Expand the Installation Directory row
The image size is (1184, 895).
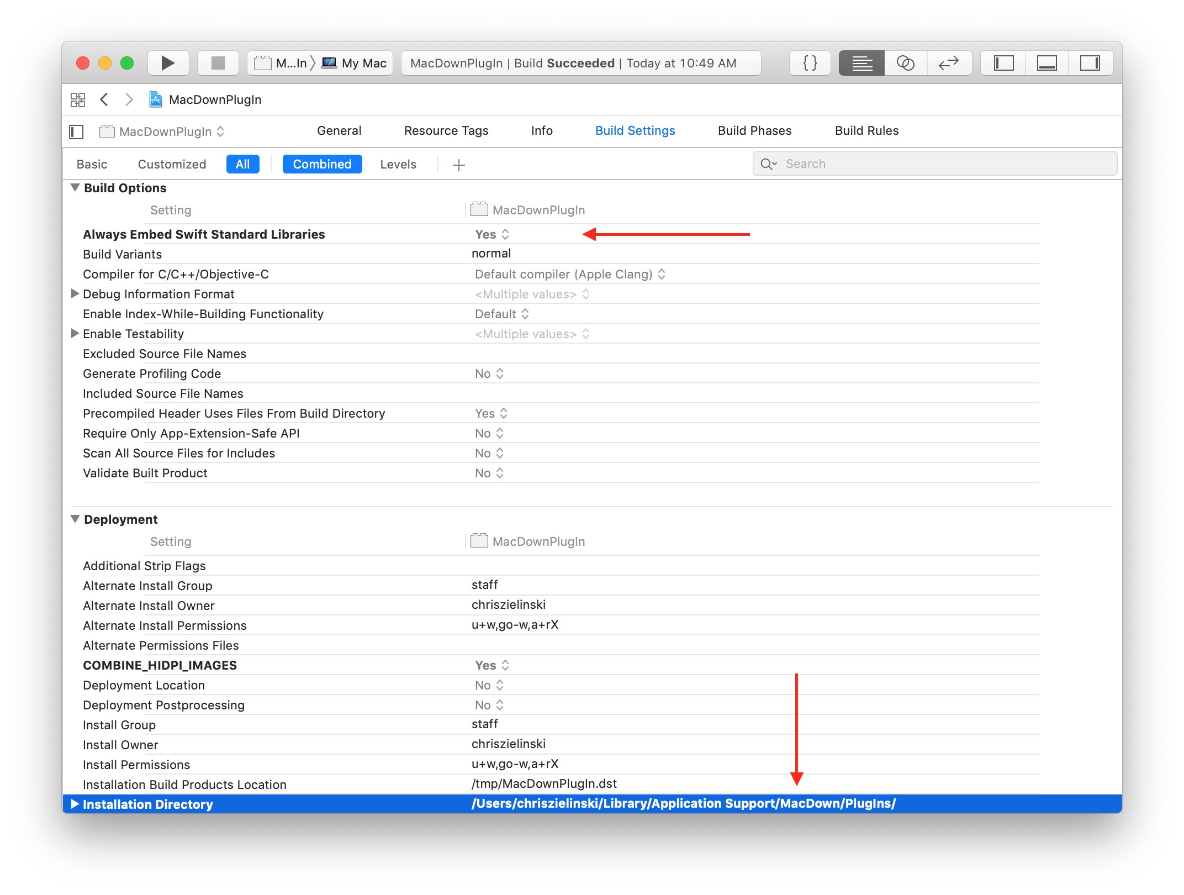pyautogui.click(x=75, y=804)
